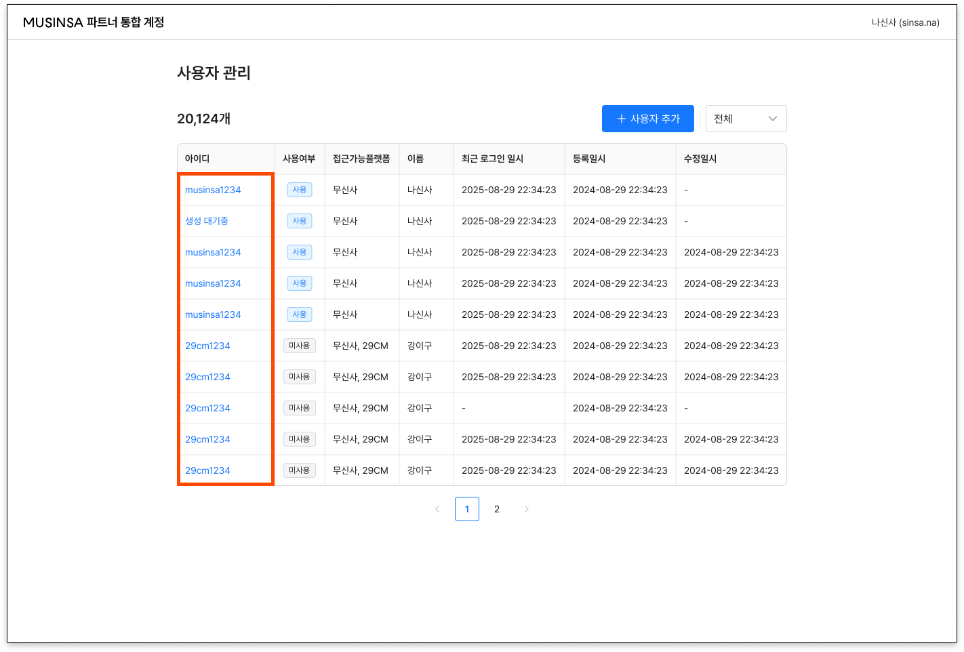Select page 1 in pagination

(467, 509)
